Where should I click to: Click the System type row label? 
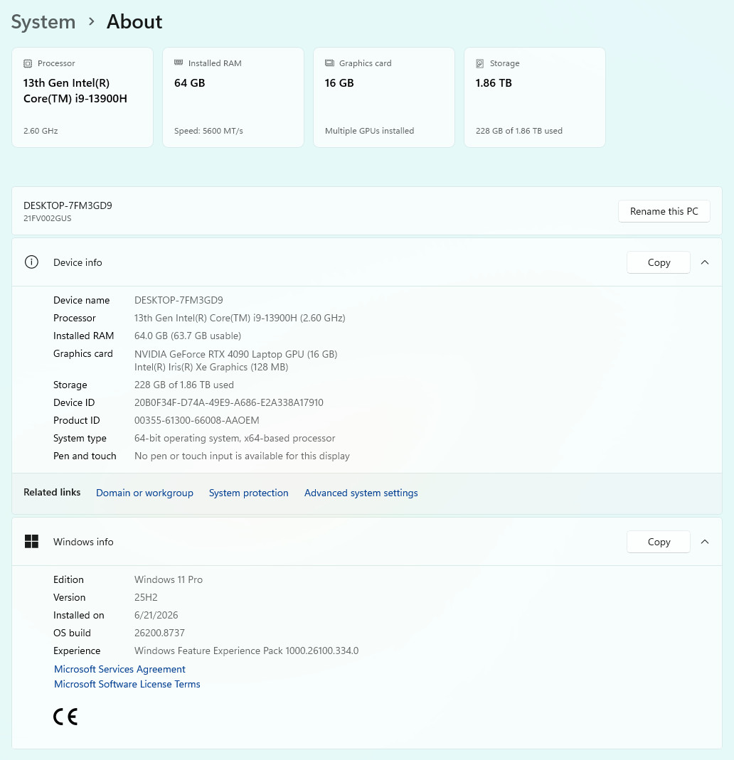(x=80, y=438)
